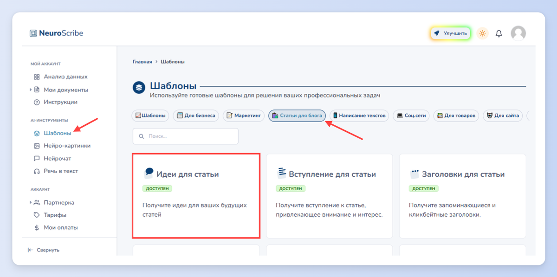Image resolution: width=557 pixels, height=277 pixels.
Task: Click text 'Получите запоминающиеся и кликбейтные заголовки.'
Action: point(453,210)
